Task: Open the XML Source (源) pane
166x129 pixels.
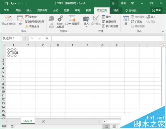Action: (126, 20)
